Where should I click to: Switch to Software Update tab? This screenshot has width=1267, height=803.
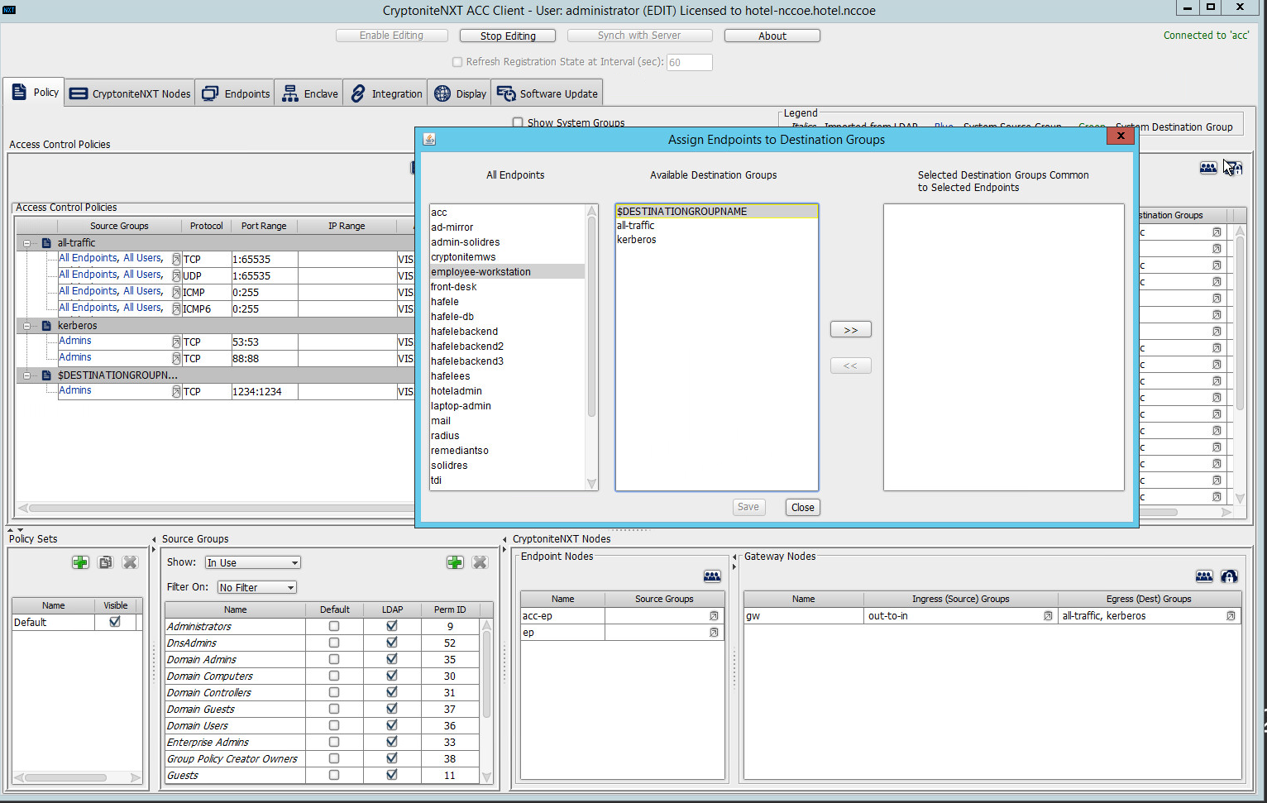tap(547, 93)
